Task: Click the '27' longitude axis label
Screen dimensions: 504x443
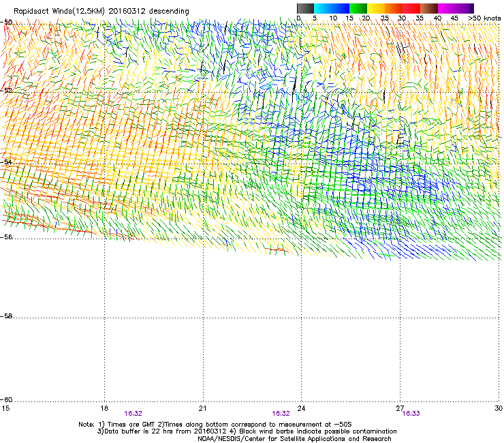Action: (x=400, y=408)
